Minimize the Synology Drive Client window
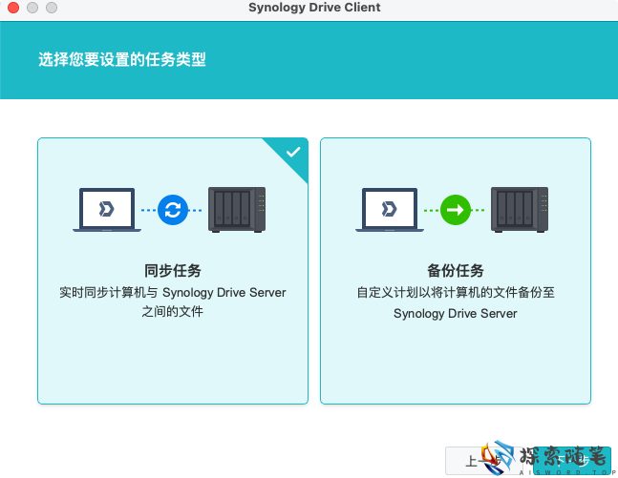The height and width of the screenshot is (478, 618). 32,8
